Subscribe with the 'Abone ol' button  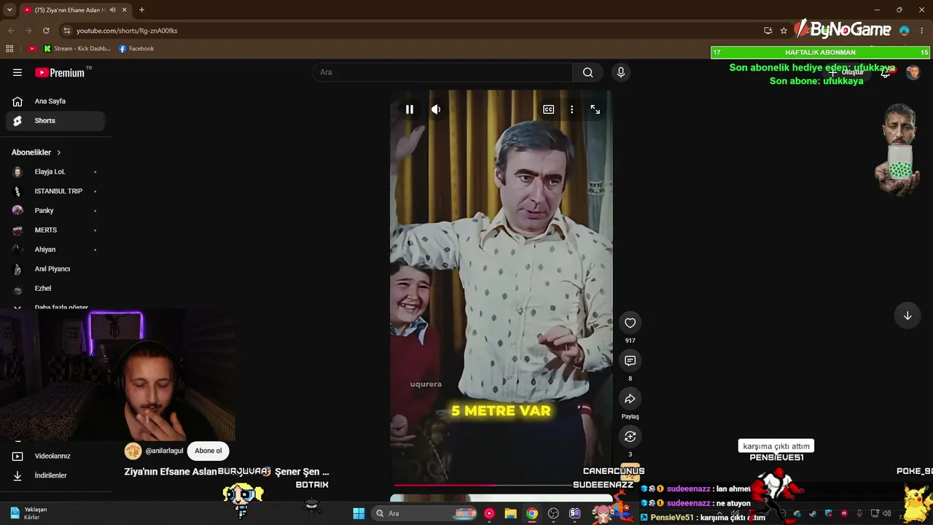coord(208,451)
